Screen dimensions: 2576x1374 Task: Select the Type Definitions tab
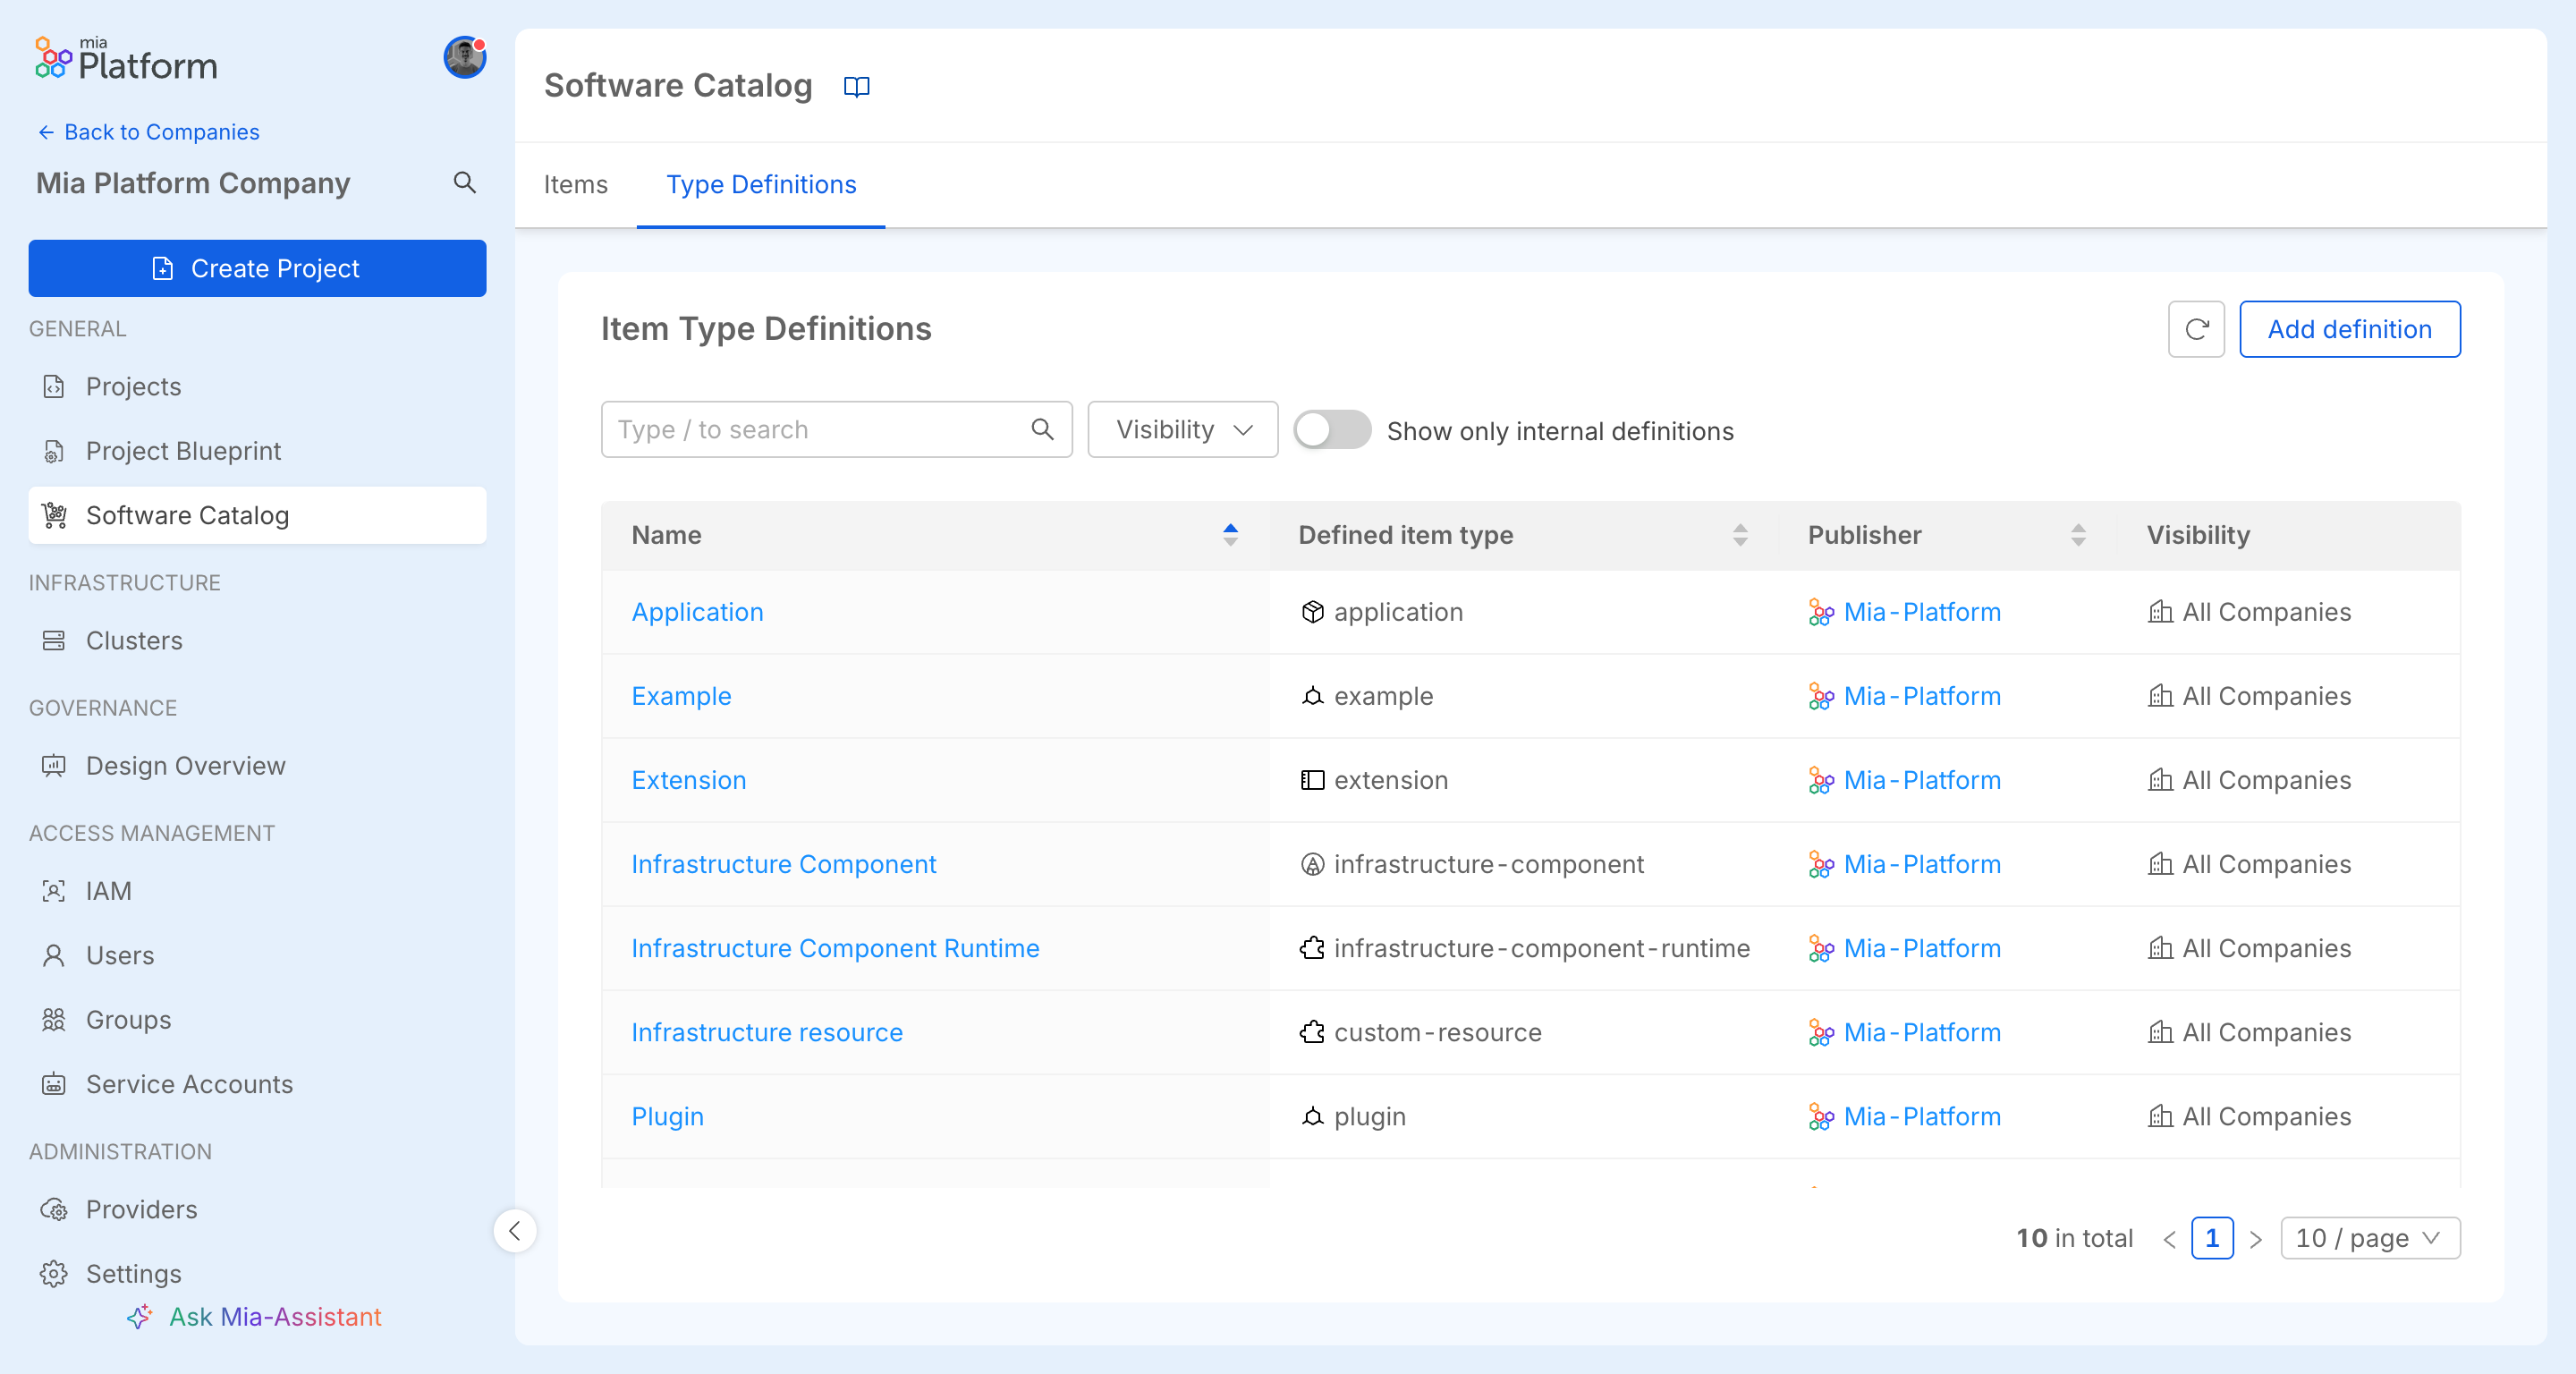761,185
